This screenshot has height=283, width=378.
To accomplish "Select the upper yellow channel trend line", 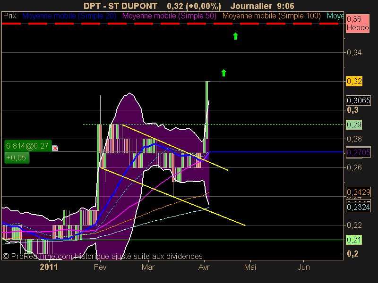I will tap(175, 147).
